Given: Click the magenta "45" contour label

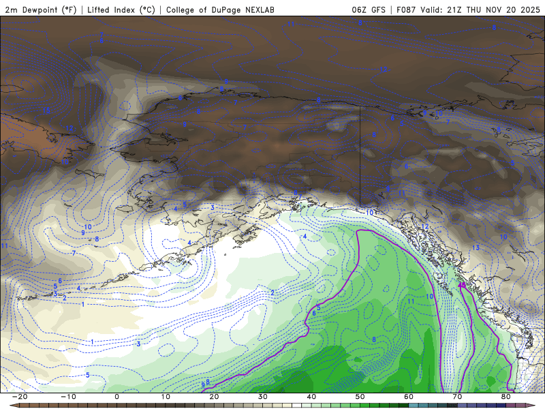Looking at the screenshot, I should [462, 285].
